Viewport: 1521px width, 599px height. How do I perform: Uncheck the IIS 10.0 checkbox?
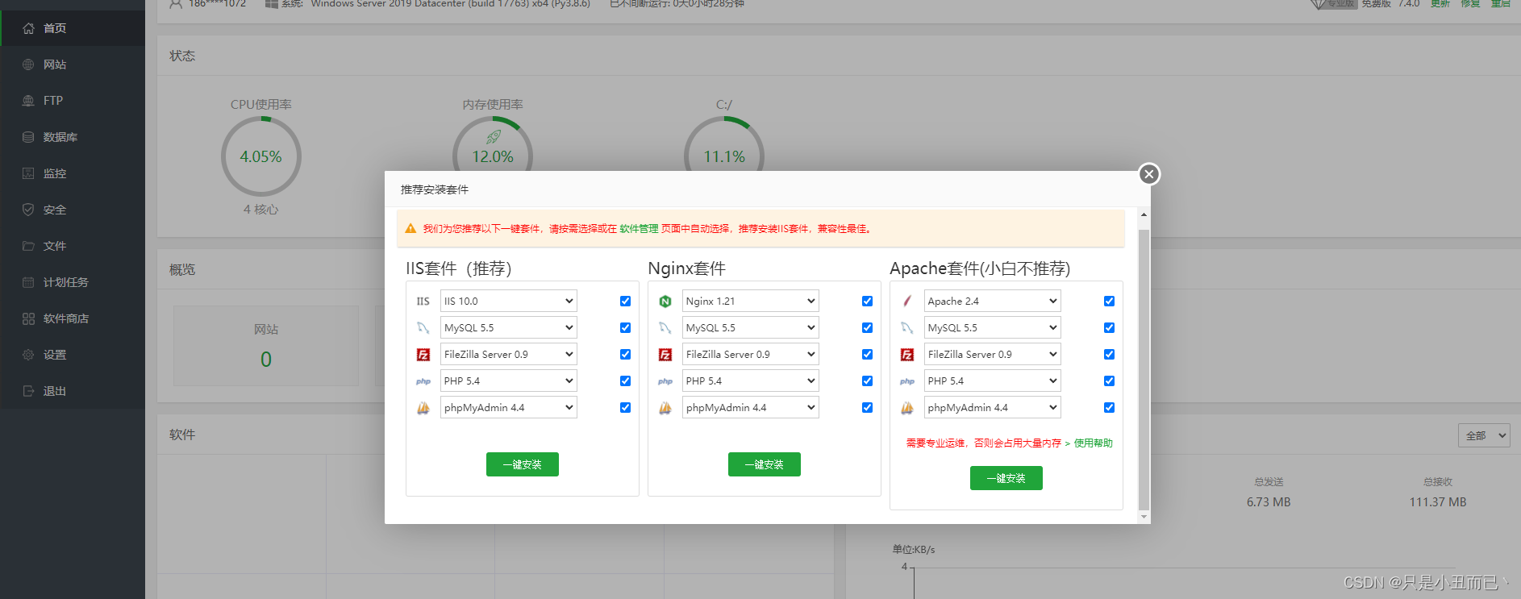coord(625,302)
